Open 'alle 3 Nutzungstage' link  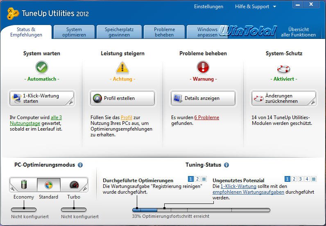pyautogui.click(x=36, y=120)
